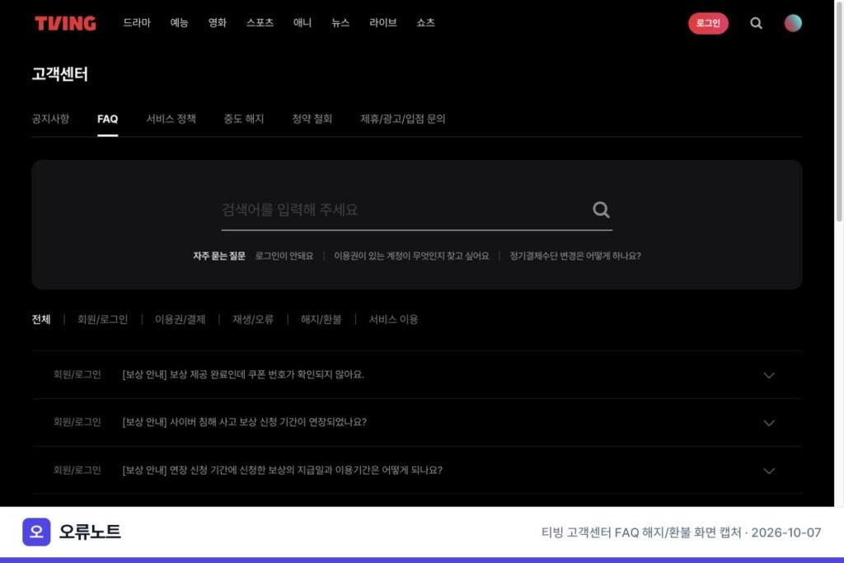Select the FAQ tab
Viewport: 844px width, 563px height.
coord(108,119)
